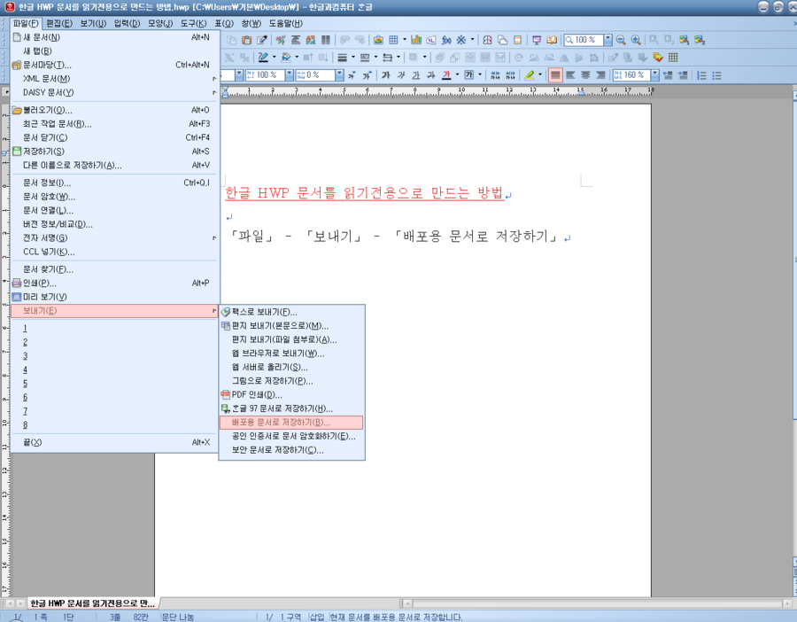Click recent file entry number 1
The width and height of the screenshot is (797, 622).
pyautogui.click(x=115, y=329)
